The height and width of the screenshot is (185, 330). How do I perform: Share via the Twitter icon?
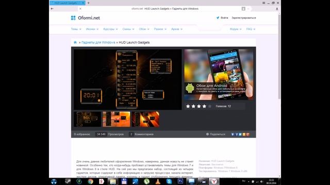tap(240, 134)
